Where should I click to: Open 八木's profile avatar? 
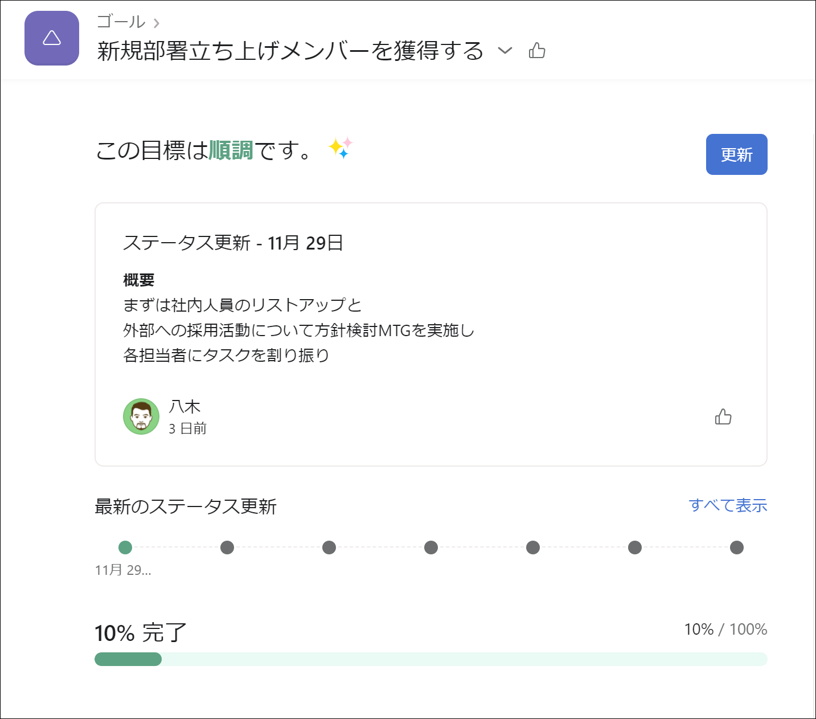coord(141,416)
